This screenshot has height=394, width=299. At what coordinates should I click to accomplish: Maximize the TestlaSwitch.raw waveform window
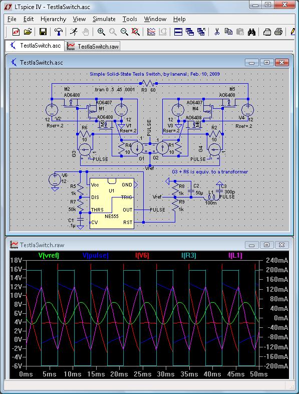266,245
